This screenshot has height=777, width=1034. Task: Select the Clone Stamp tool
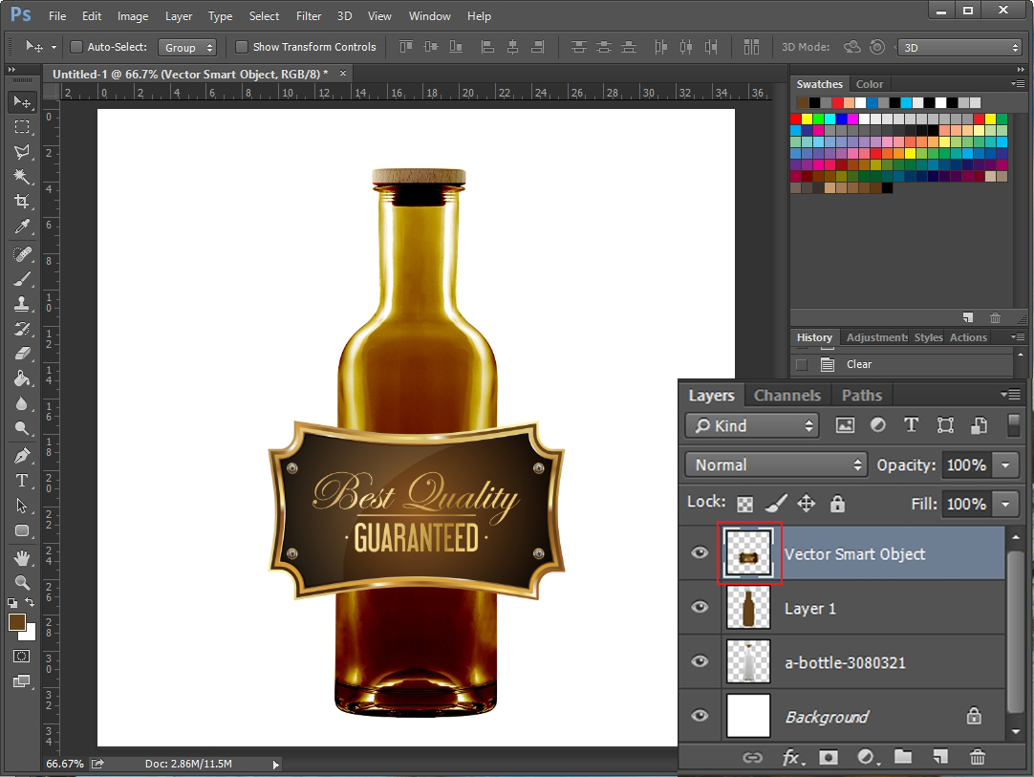click(22, 304)
